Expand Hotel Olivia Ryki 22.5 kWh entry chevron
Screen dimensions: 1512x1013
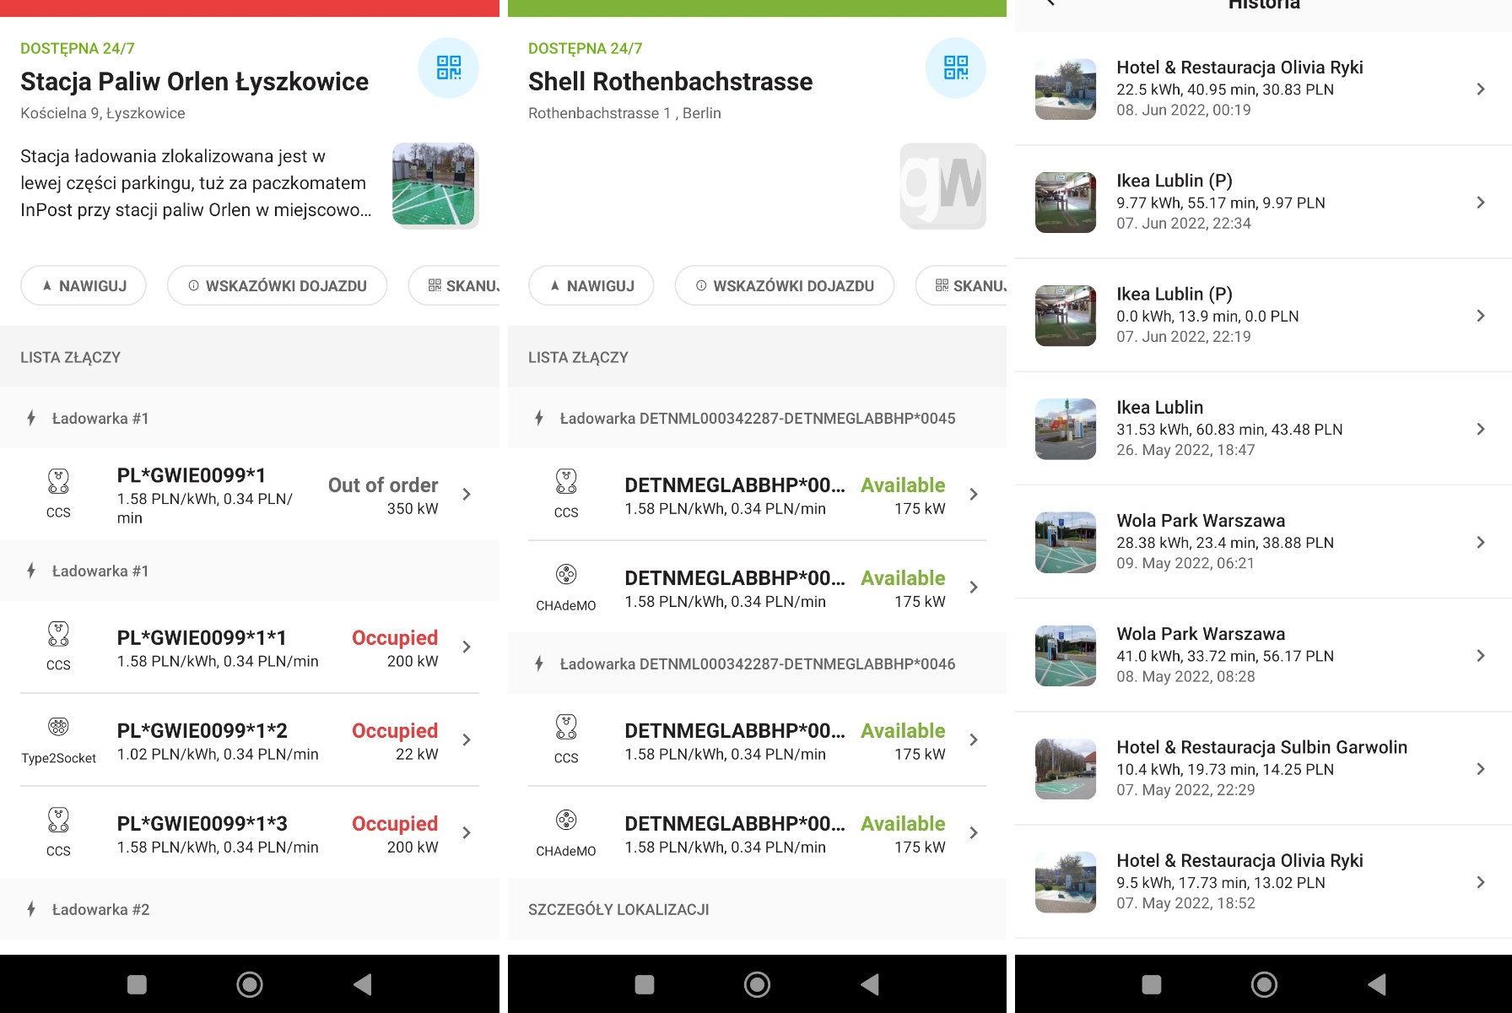(1481, 89)
